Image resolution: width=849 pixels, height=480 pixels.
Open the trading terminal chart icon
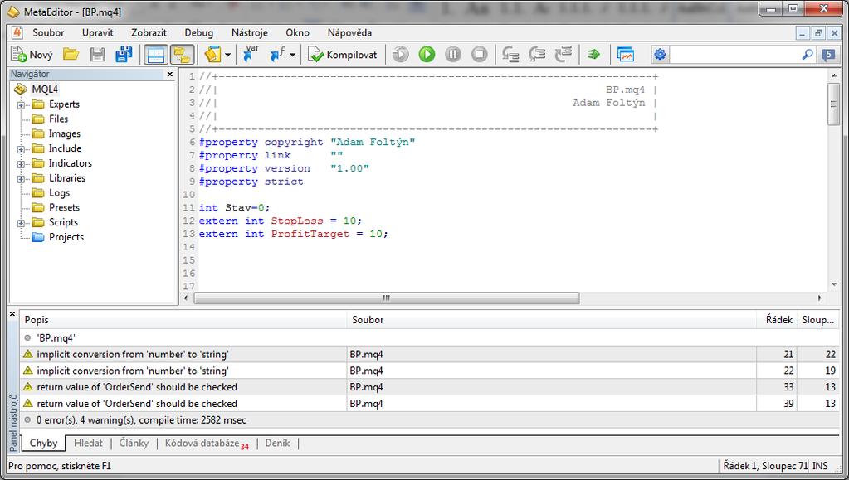point(626,54)
